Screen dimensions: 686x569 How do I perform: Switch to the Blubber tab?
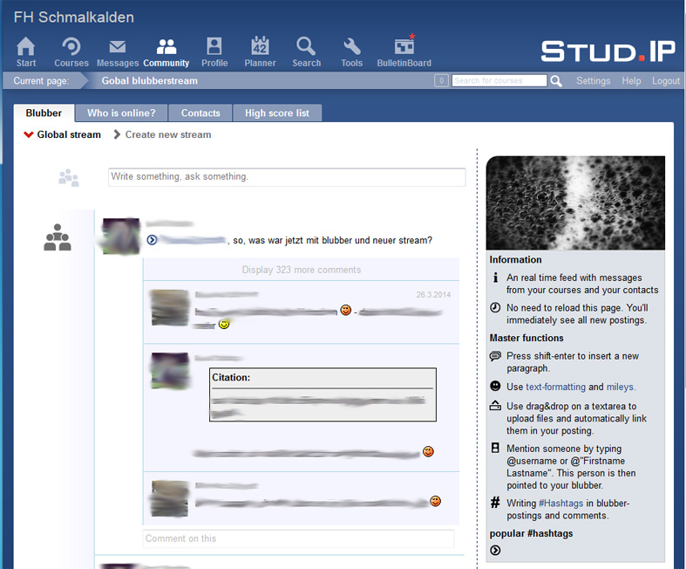[x=44, y=113]
